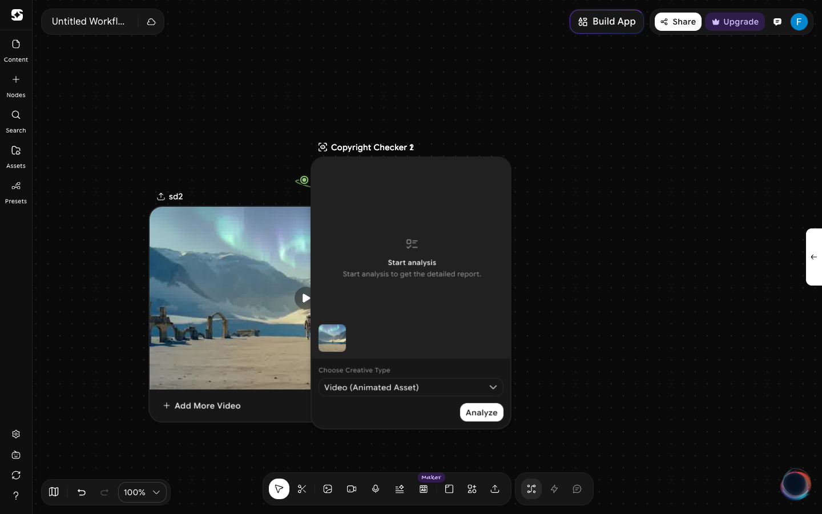This screenshot has height=514, width=822.
Task: Add an image node from the toolbar
Action: coord(328,489)
